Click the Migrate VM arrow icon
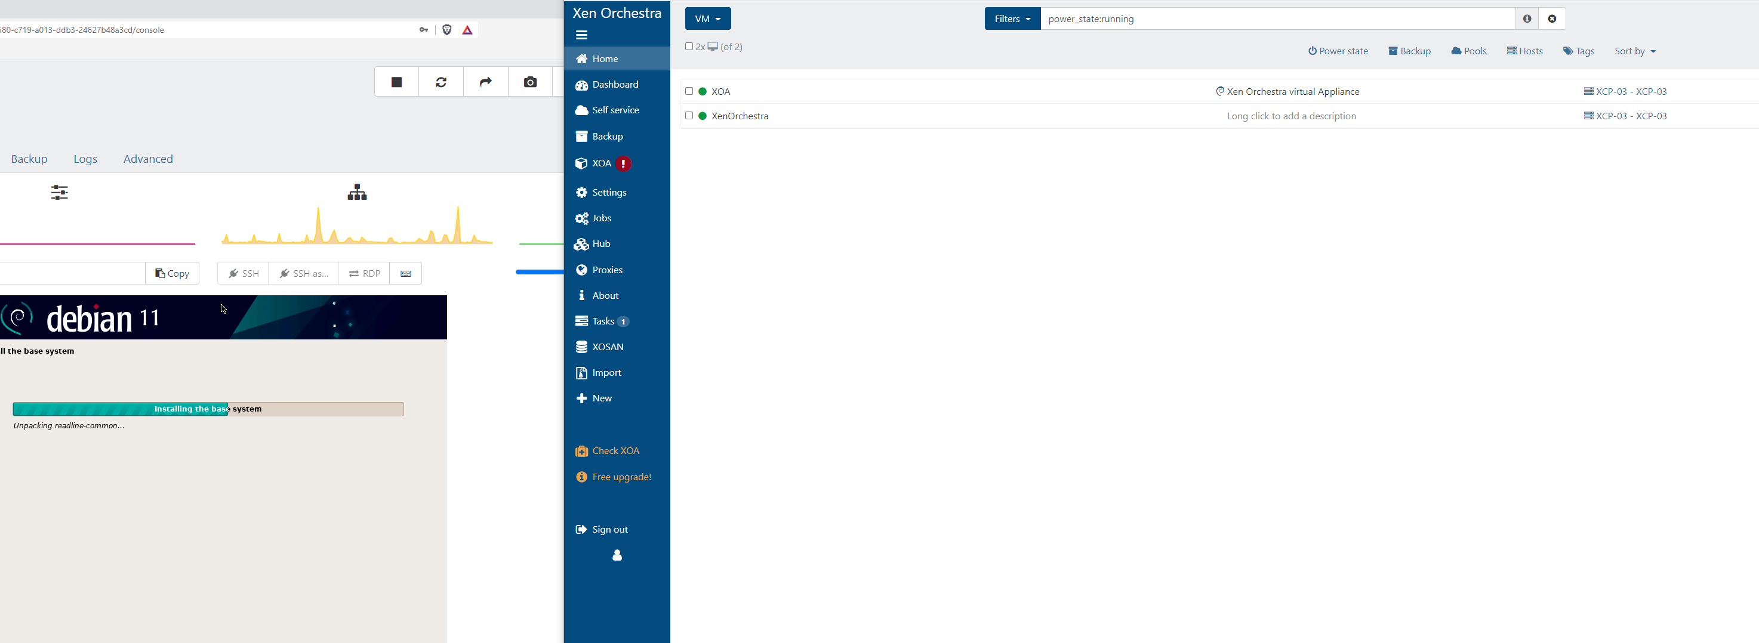This screenshot has height=643, width=1759. [x=485, y=82]
